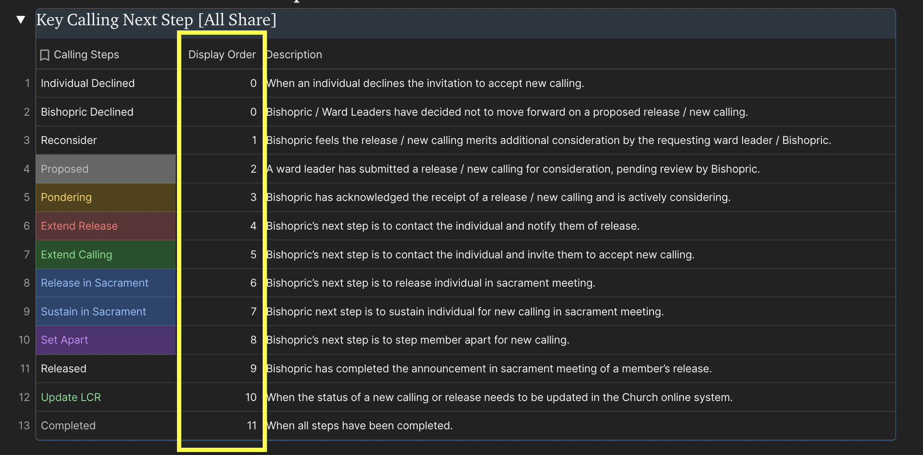Select display order 5 in Extend Calling row
Screen dimensions: 923x455
[254, 254]
